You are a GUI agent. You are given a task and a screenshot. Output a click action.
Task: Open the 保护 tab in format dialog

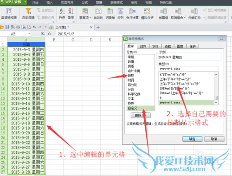click(193, 46)
